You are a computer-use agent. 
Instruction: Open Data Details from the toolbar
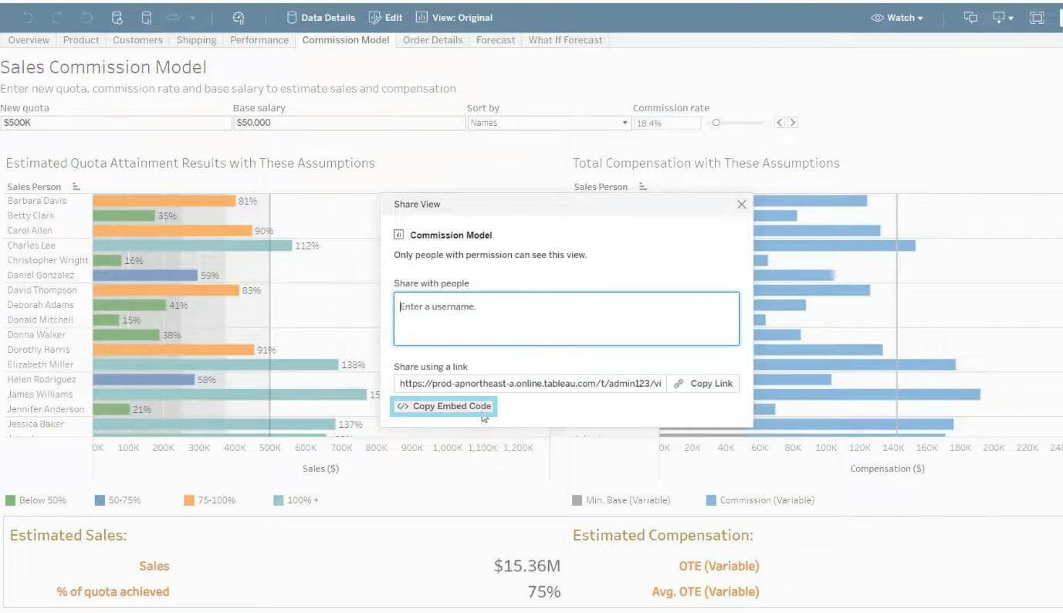320,18
